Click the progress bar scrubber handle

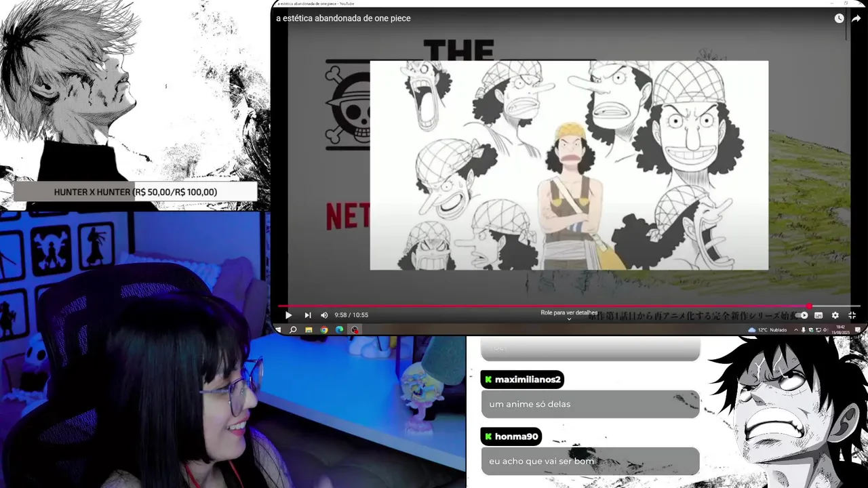[809, 306]
